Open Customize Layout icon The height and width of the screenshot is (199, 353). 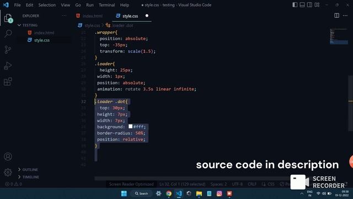point(317,5)
